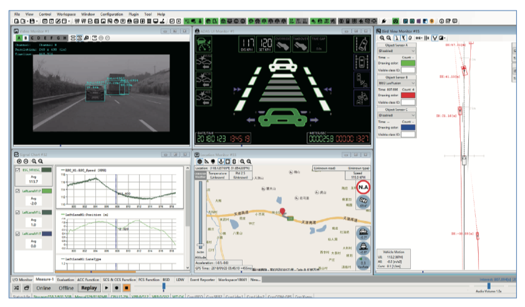
Task: Click the new file icon in main toolbar
Action: [x=16, y=21]
